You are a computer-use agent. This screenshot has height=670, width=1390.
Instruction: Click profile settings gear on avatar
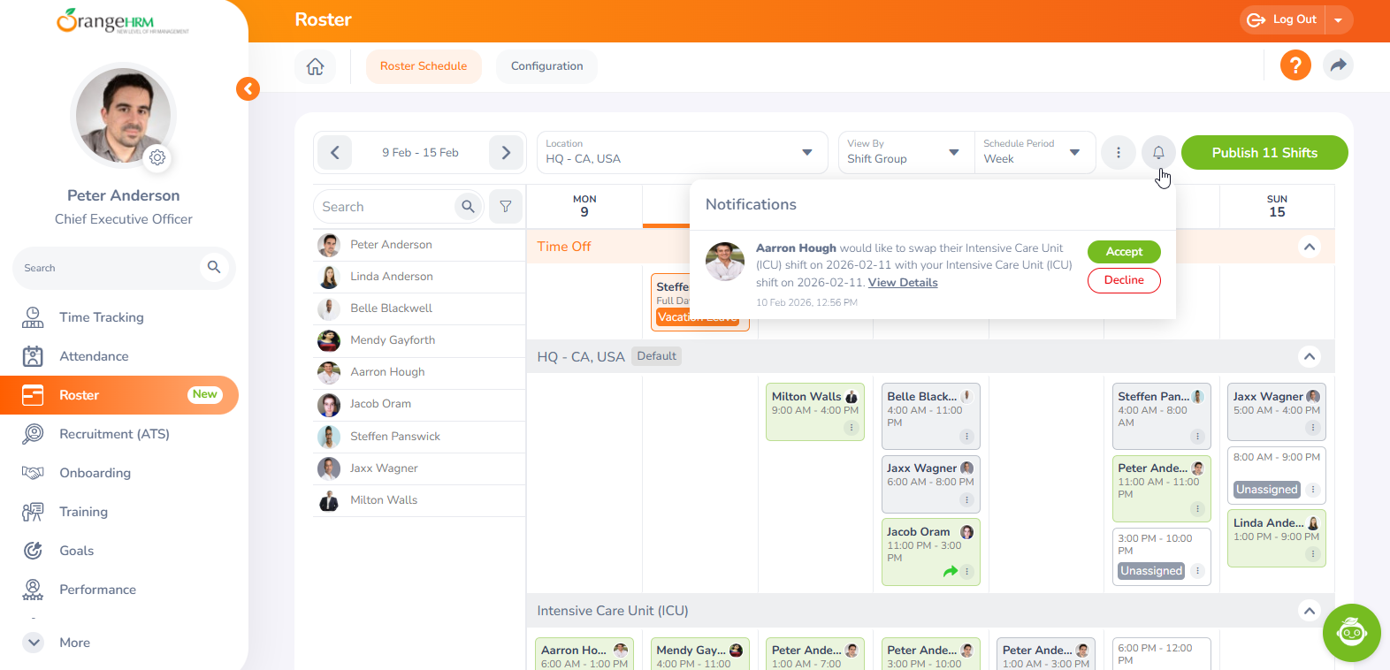tap(157, 157)
